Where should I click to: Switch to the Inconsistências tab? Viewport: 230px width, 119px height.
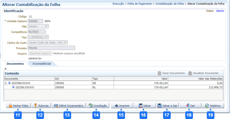[42, 64]
